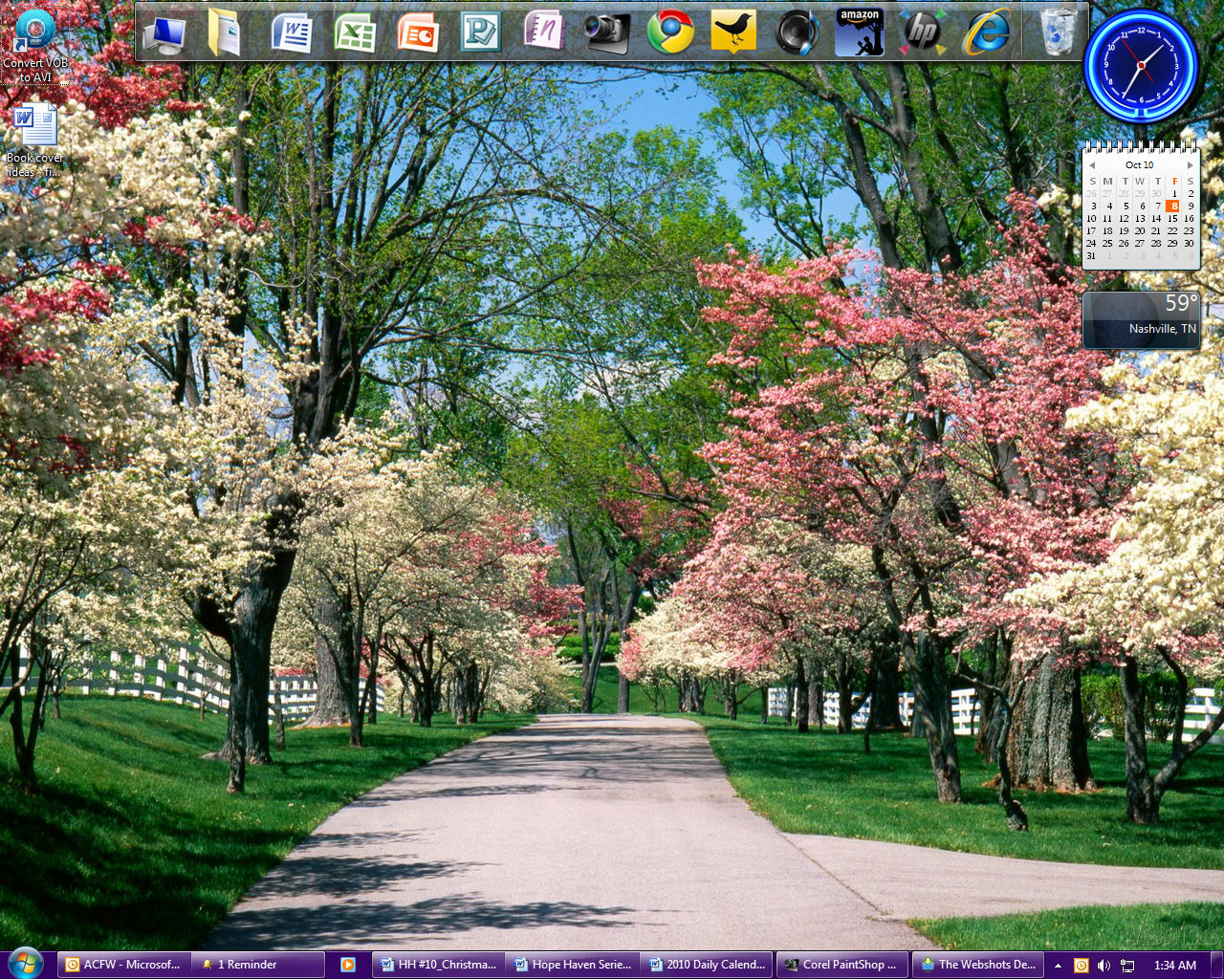Open PowerPoint from the dock
This screenshot has height=979, width=1224.
417,33
